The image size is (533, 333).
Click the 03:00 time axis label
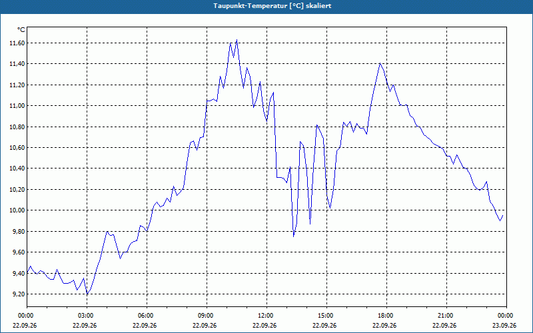(87, 316)
